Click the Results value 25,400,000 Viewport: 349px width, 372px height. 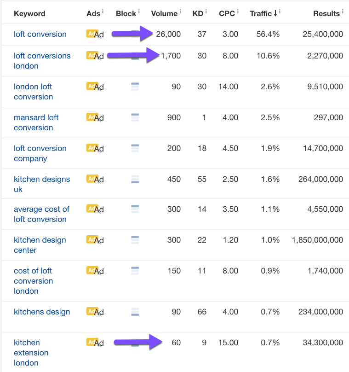[323, 34]
